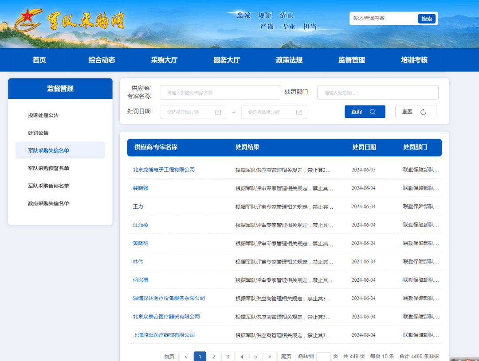
Task: Select 投诉处理公告 in sidebar
Action: pyautogui.click(x=43, y=115)
